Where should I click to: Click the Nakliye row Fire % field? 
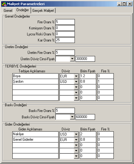pyautogui.click(x=105, y=134)
